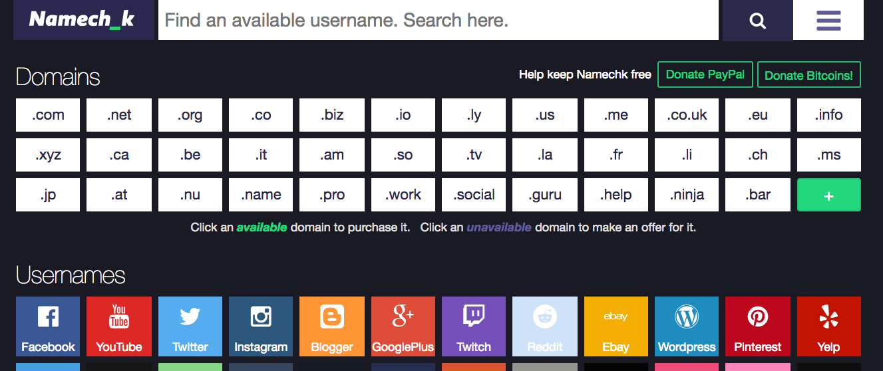Image resolution: width=883 pixels, height=371 pixels.
Task: Select the .la domain
Action: coord(545,155)
